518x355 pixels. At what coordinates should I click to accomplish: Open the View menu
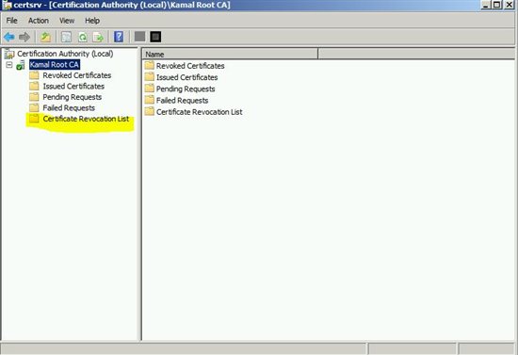67,21
